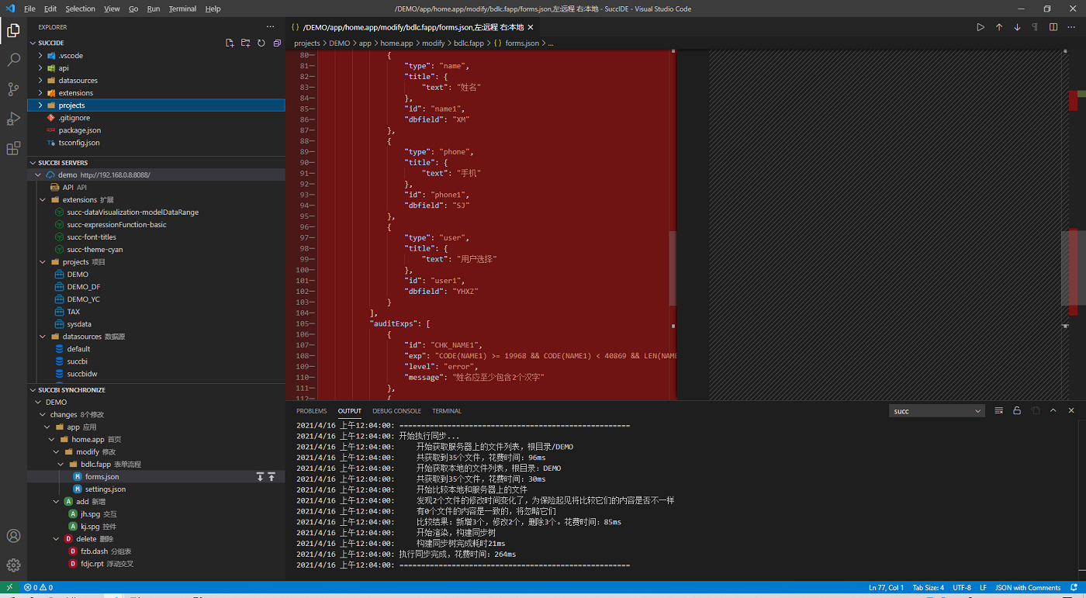The height and width of the screenshot is (598, 1086).
Task: Select settings.json in synchronize tree
Action: 105,489
